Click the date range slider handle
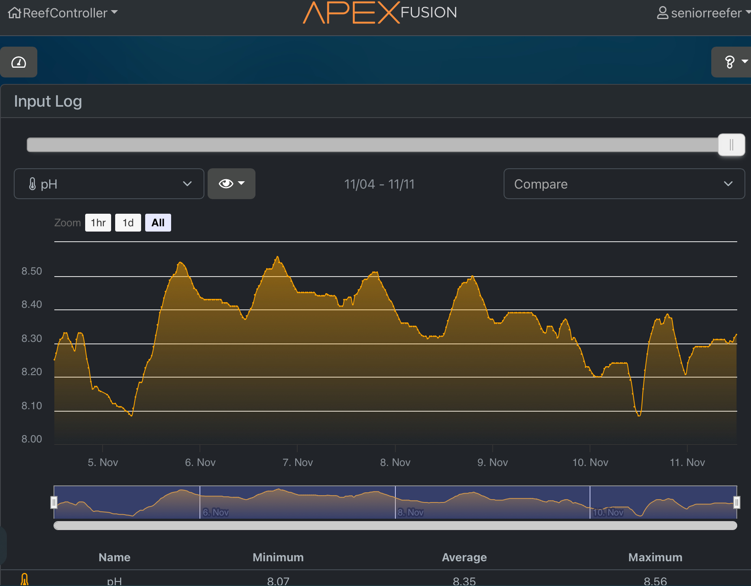 click(731, 145)
